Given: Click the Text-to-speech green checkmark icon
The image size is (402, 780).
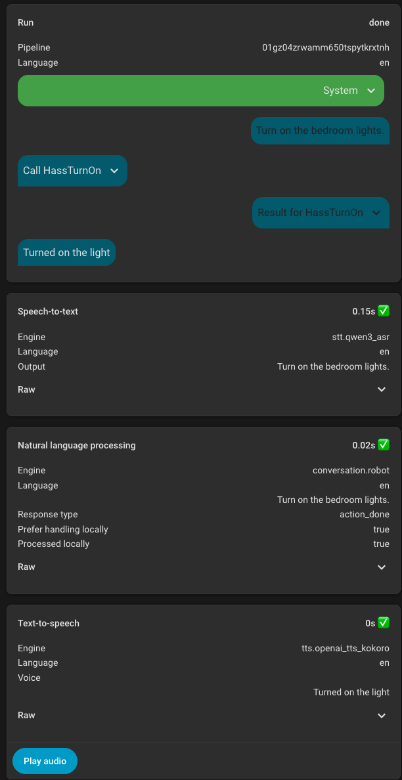Looking at the screenshot, I should click(x=384, y=622).
